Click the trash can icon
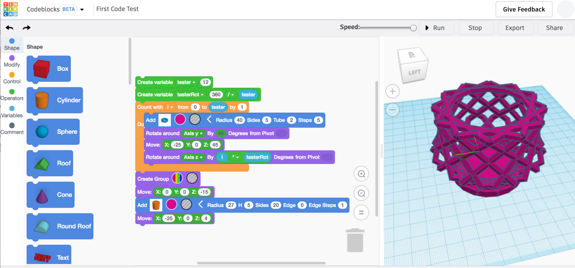The width and height of the screenshot is (575, 268). tap(355, 240)
